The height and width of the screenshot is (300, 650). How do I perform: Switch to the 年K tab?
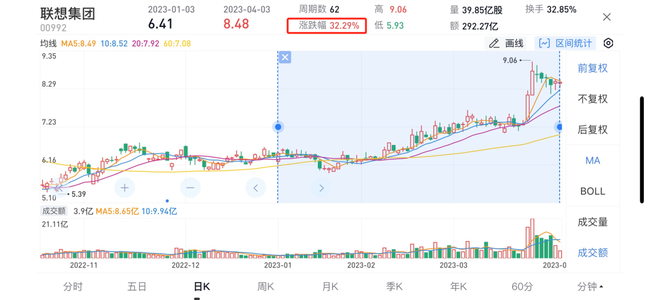coord(459,286)
